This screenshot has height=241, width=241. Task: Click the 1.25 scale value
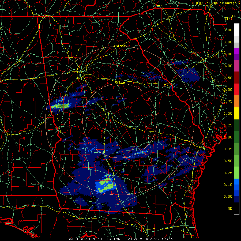228,125
